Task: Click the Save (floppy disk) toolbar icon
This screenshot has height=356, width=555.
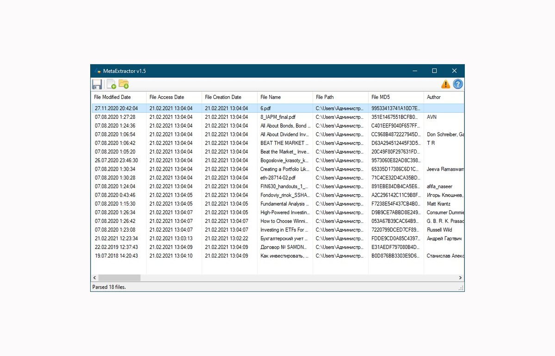Action: pyautogui.click(x=97, y=84)
